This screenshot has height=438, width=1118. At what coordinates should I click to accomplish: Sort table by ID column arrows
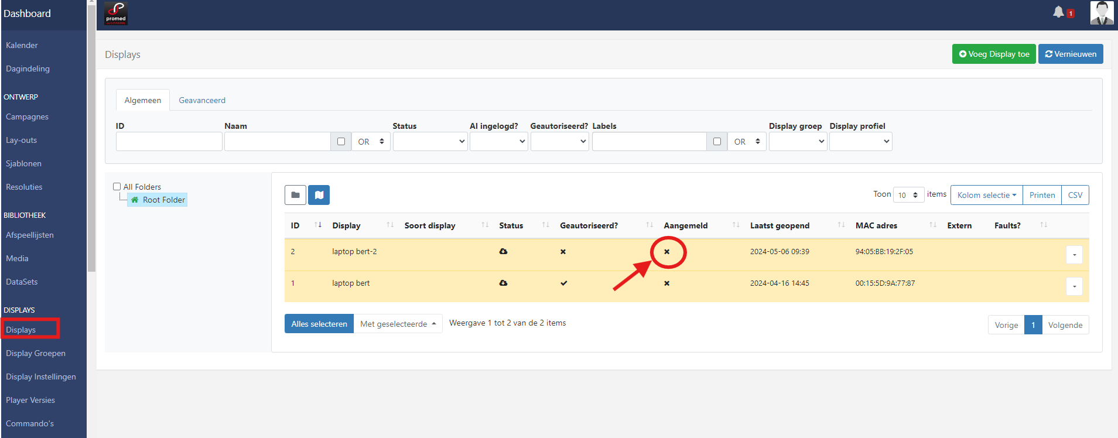tap(318, 225)
